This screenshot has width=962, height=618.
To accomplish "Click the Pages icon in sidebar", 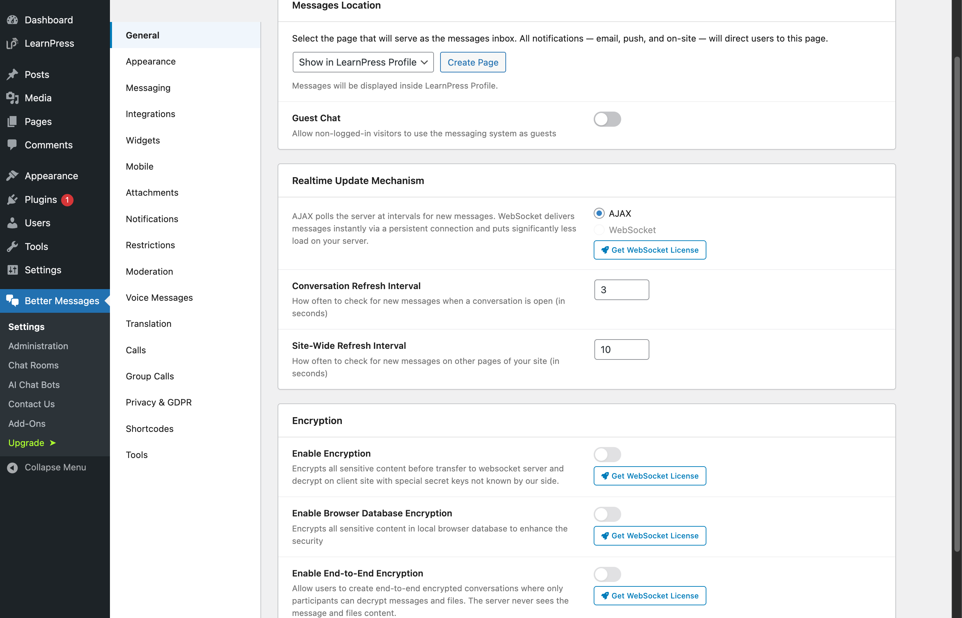I will point(12,121).
